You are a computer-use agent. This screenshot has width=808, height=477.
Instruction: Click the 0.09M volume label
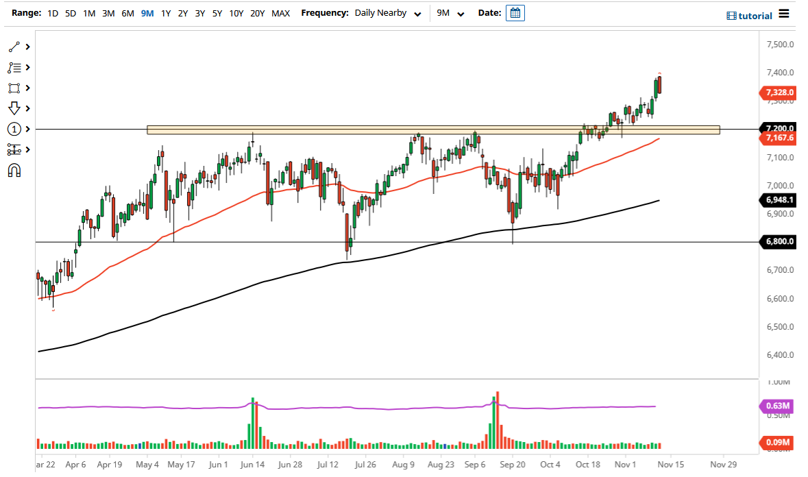(x=777, y=442)
